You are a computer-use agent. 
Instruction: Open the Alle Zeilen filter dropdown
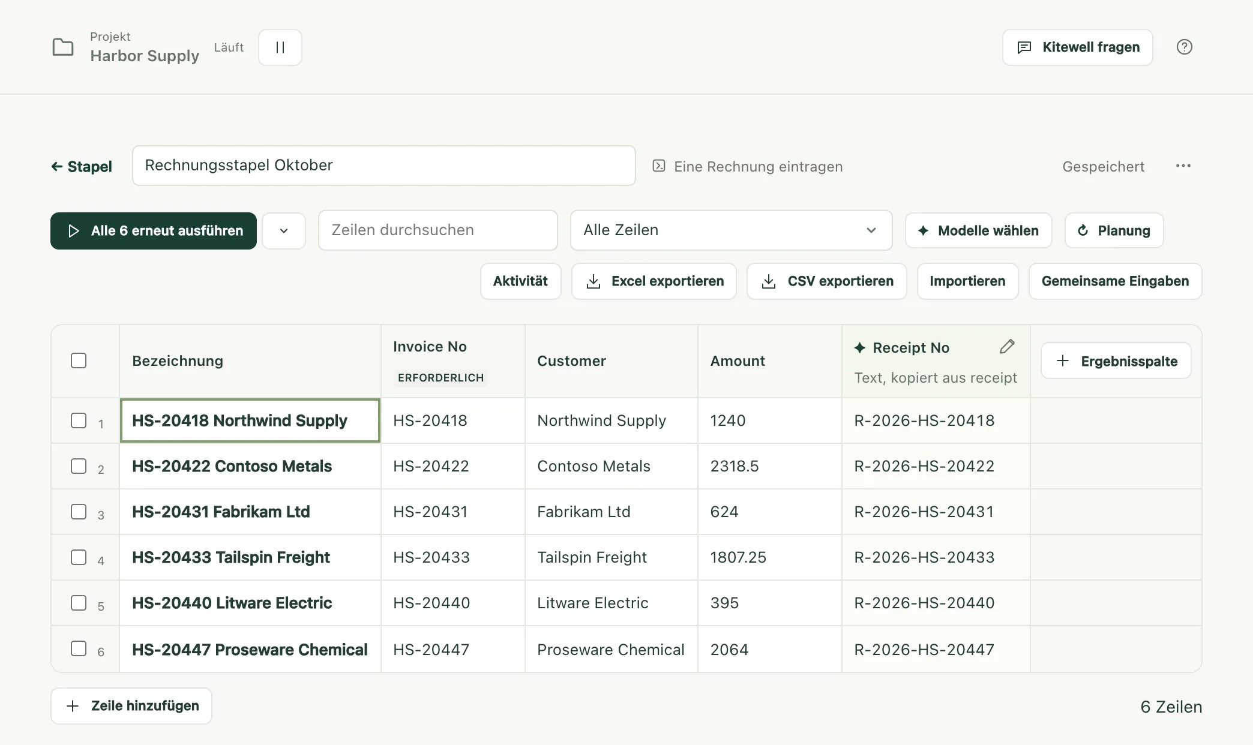coord(731,230)
